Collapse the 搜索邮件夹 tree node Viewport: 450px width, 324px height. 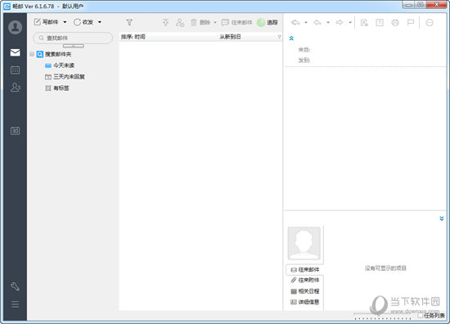click(32, 54)
